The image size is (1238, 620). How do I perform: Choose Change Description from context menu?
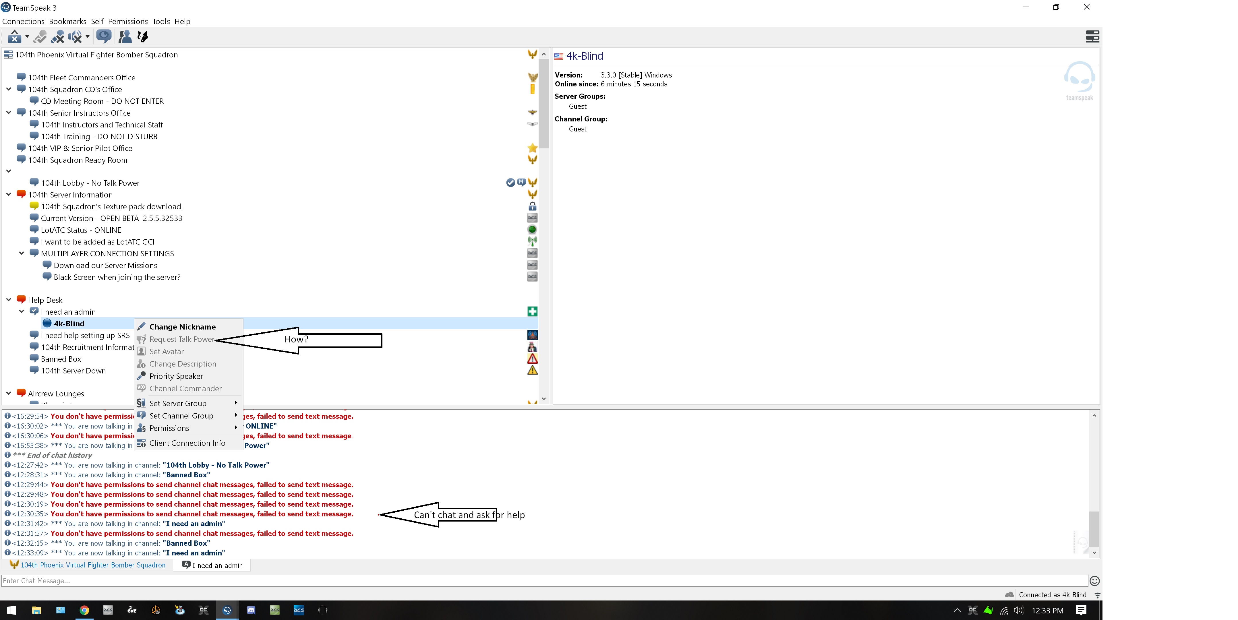[188, 364]
